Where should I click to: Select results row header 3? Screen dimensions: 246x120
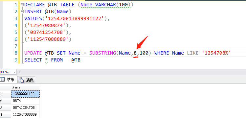(6, 108)
